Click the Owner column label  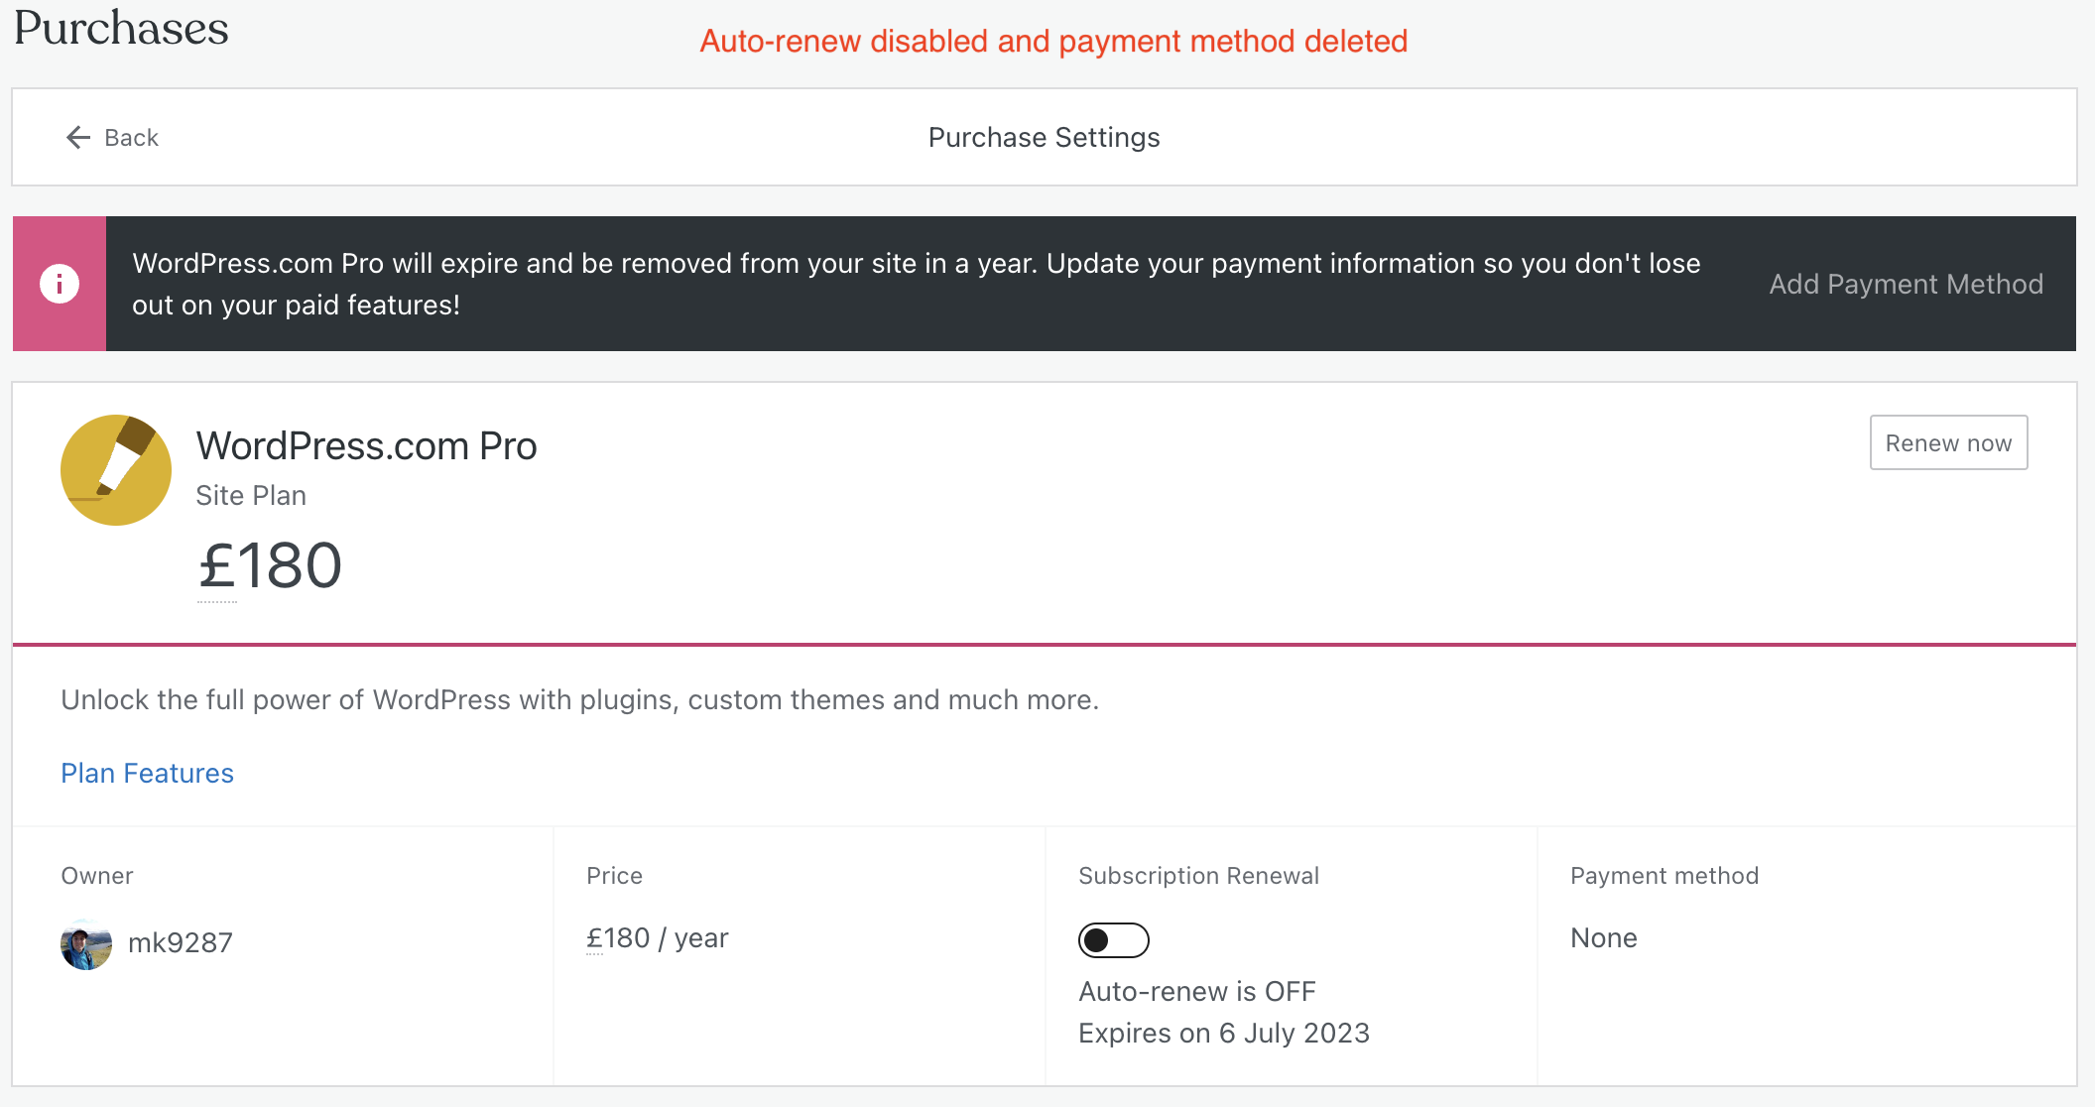point(96,876)
